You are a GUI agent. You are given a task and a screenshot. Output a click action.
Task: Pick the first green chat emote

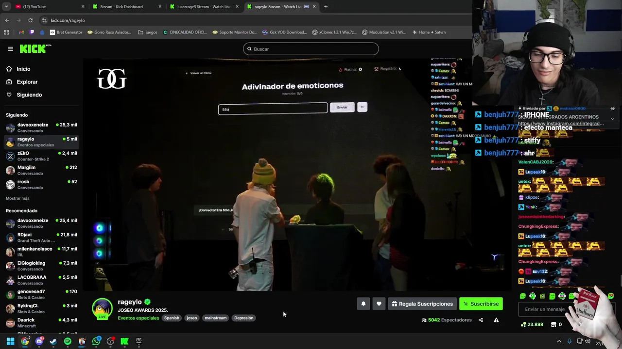(x=523, y=296)
